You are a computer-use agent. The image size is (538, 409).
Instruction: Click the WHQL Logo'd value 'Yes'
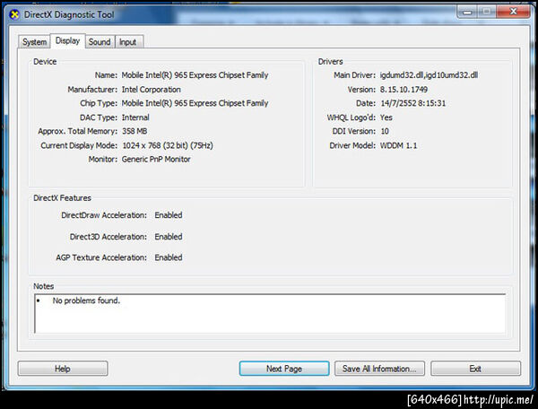(x=386, y=117)
